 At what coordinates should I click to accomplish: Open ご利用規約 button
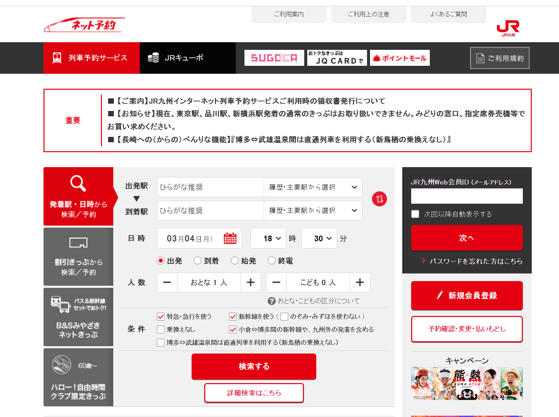(500, 58)
